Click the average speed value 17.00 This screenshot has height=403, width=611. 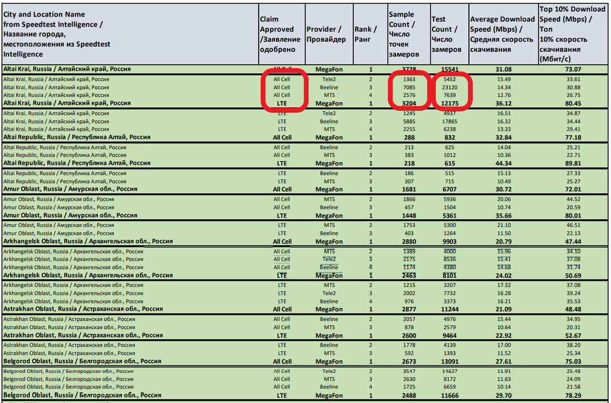[503, 346]
